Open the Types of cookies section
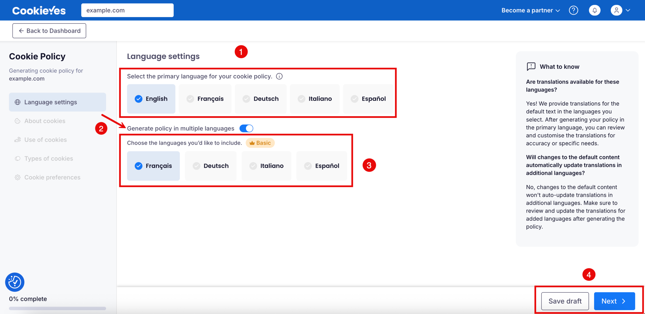This screenshot has height=314, width=645. click(48, 158)
